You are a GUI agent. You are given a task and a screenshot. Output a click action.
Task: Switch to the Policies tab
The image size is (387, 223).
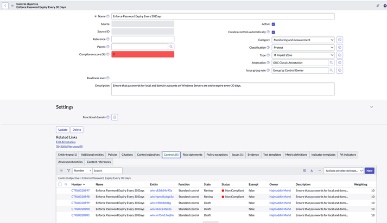click(x=112, y=155)
